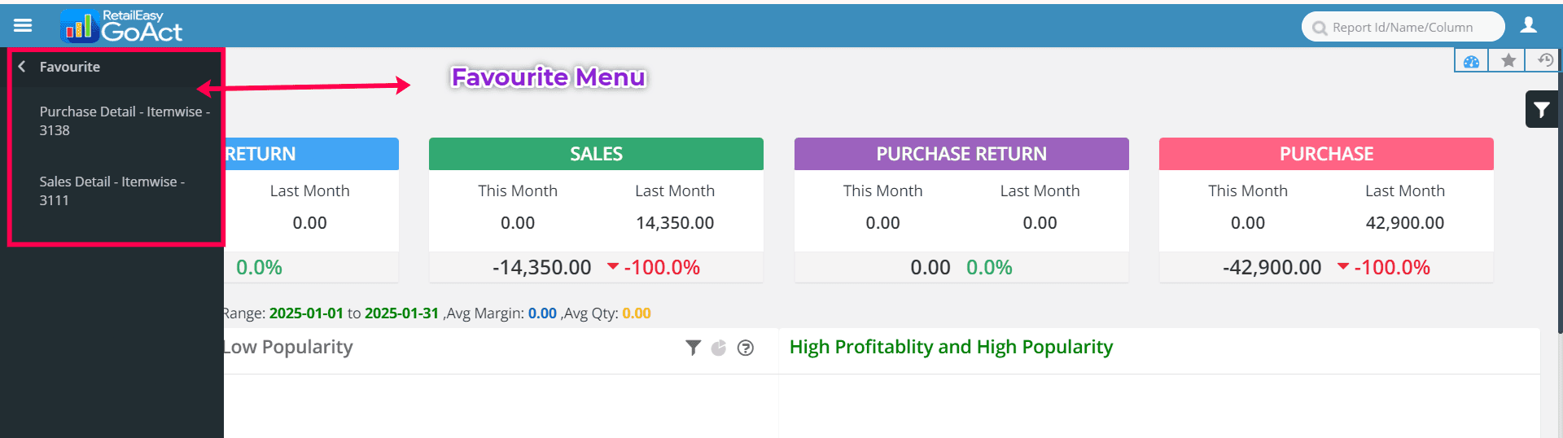Viewport: 1563px width, 438px height.
Task: Click the PURCHASE RETURN card header
Action: tap(961, 154)
